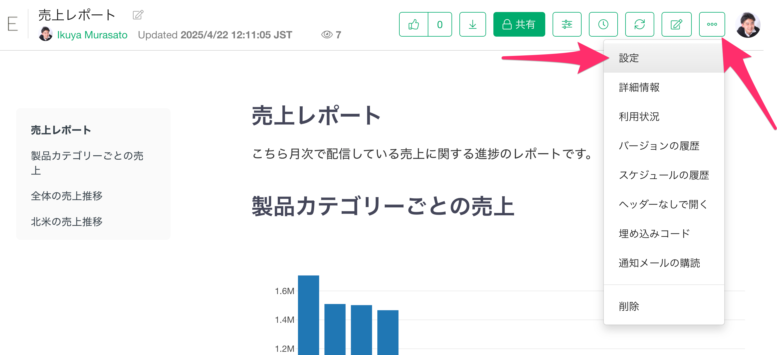Open the parameter sliders icon
Viewport: 777px width, 355px height.
tap(566, 24)
